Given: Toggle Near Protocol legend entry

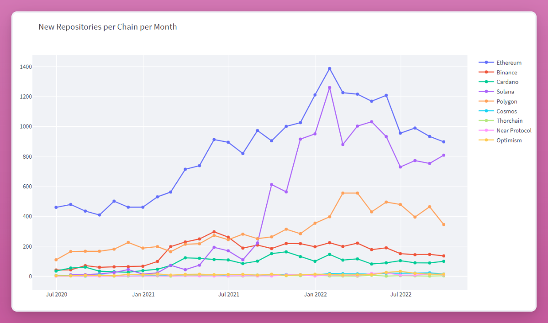Looking at the screenshot, I should pyautogui.click(x=514, y=130).
